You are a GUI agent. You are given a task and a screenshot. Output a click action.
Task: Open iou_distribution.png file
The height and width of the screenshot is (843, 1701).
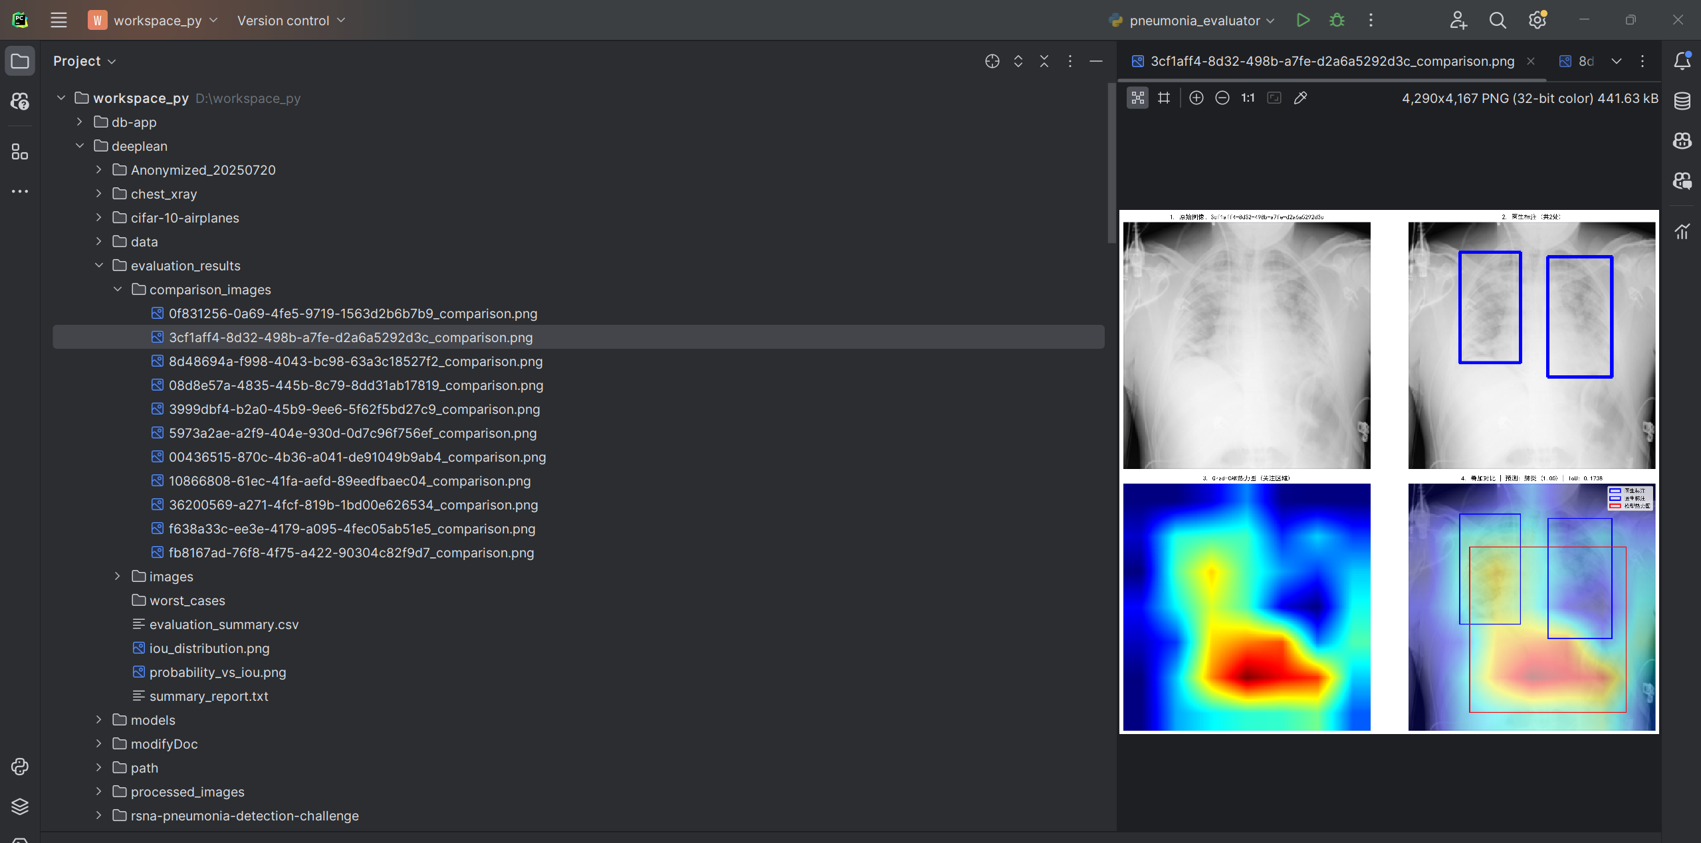[209, 648]
